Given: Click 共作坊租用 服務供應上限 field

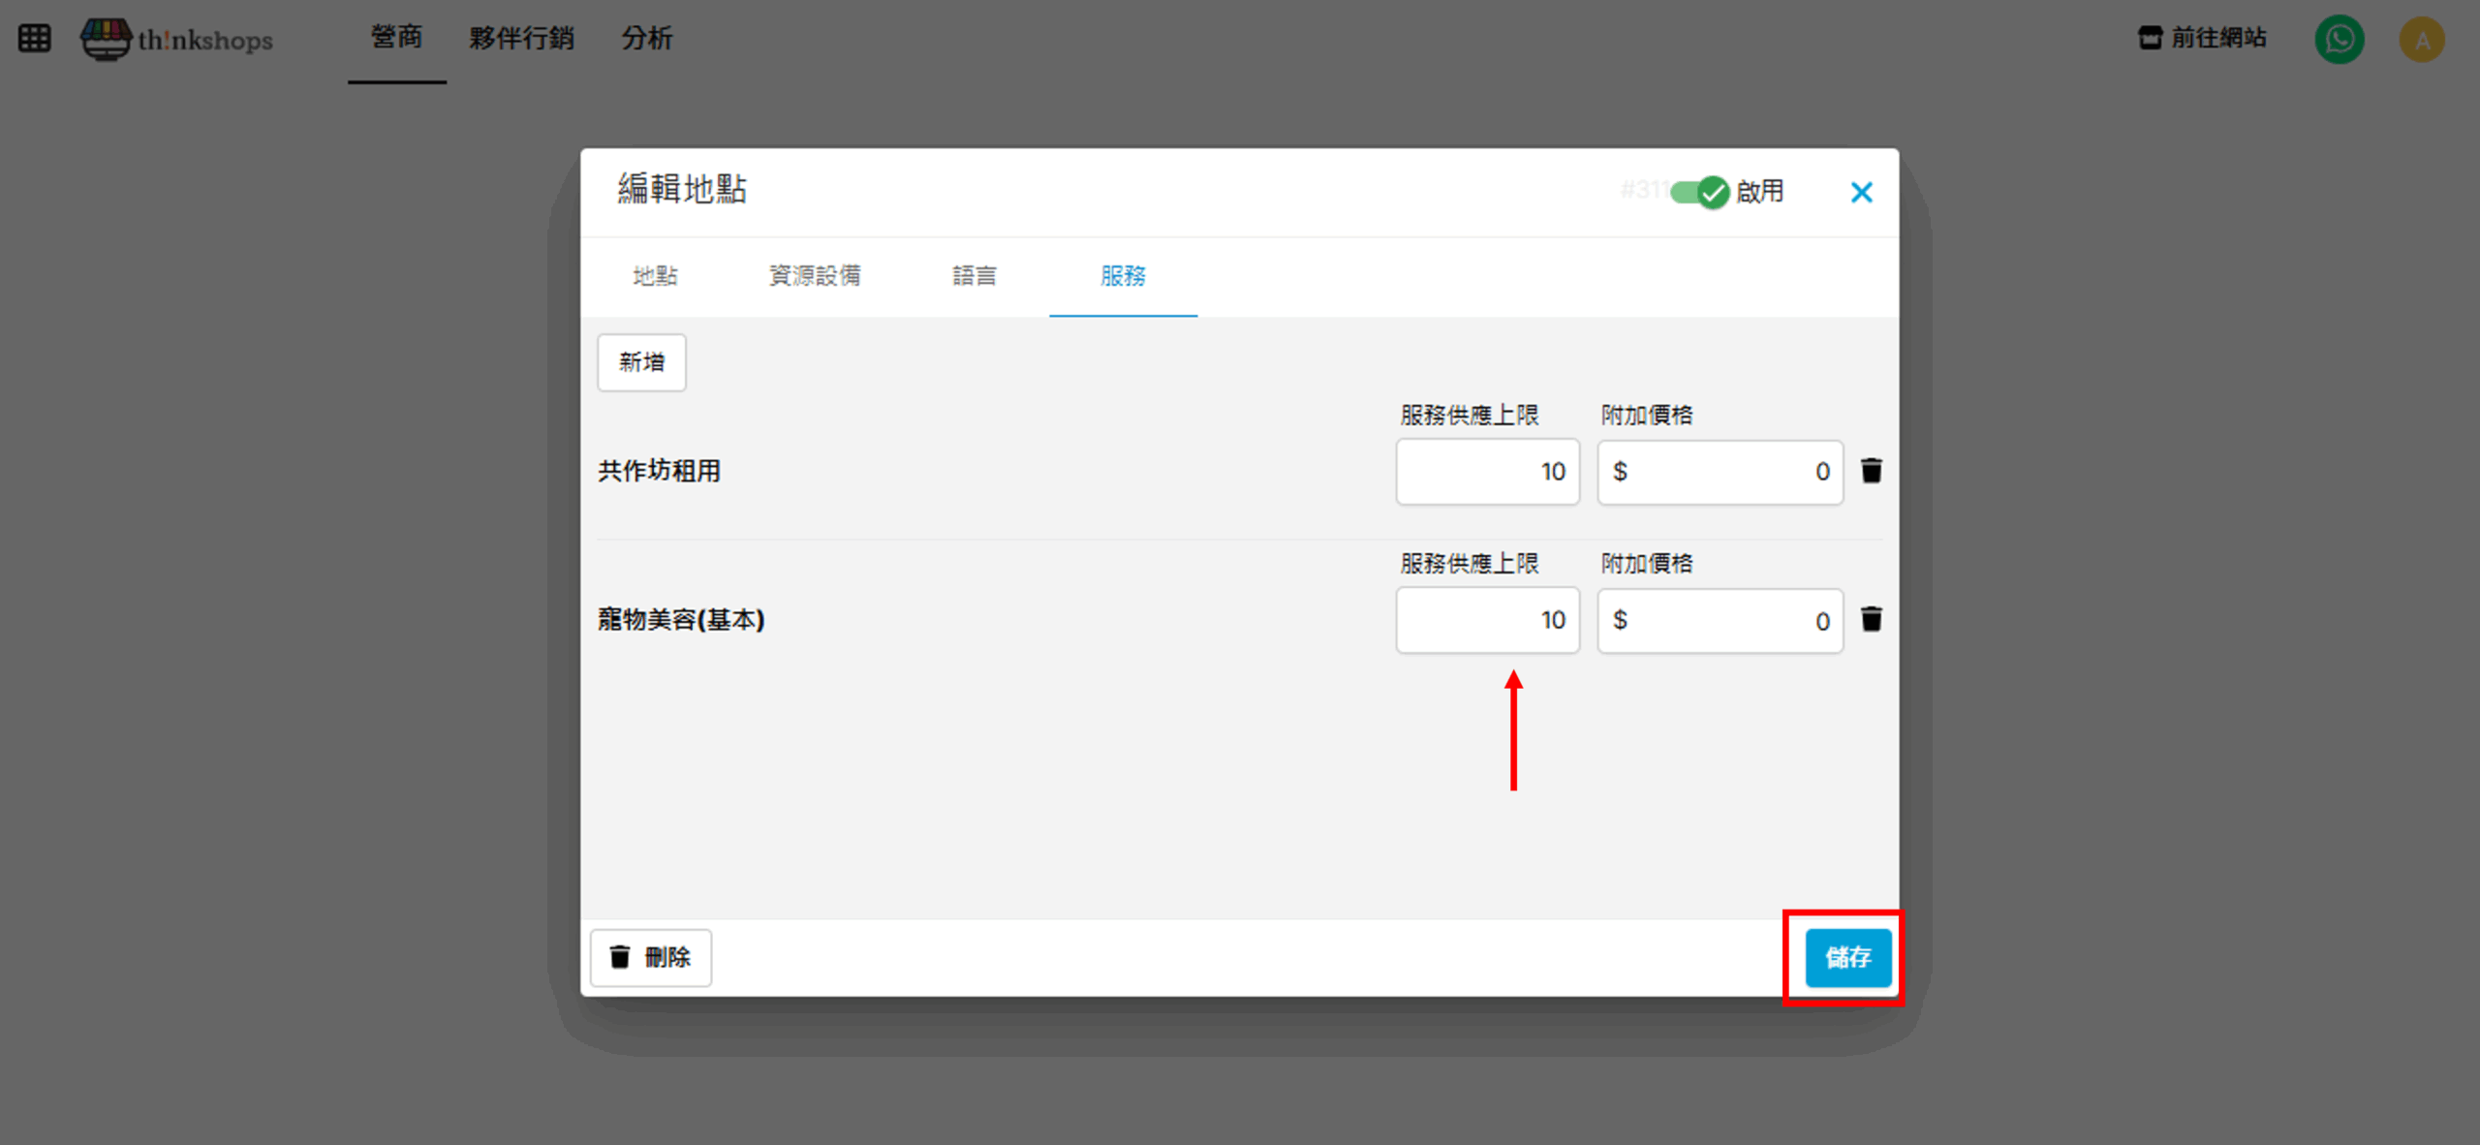Looking at the screenshot, I should (x=1487, y=472).
